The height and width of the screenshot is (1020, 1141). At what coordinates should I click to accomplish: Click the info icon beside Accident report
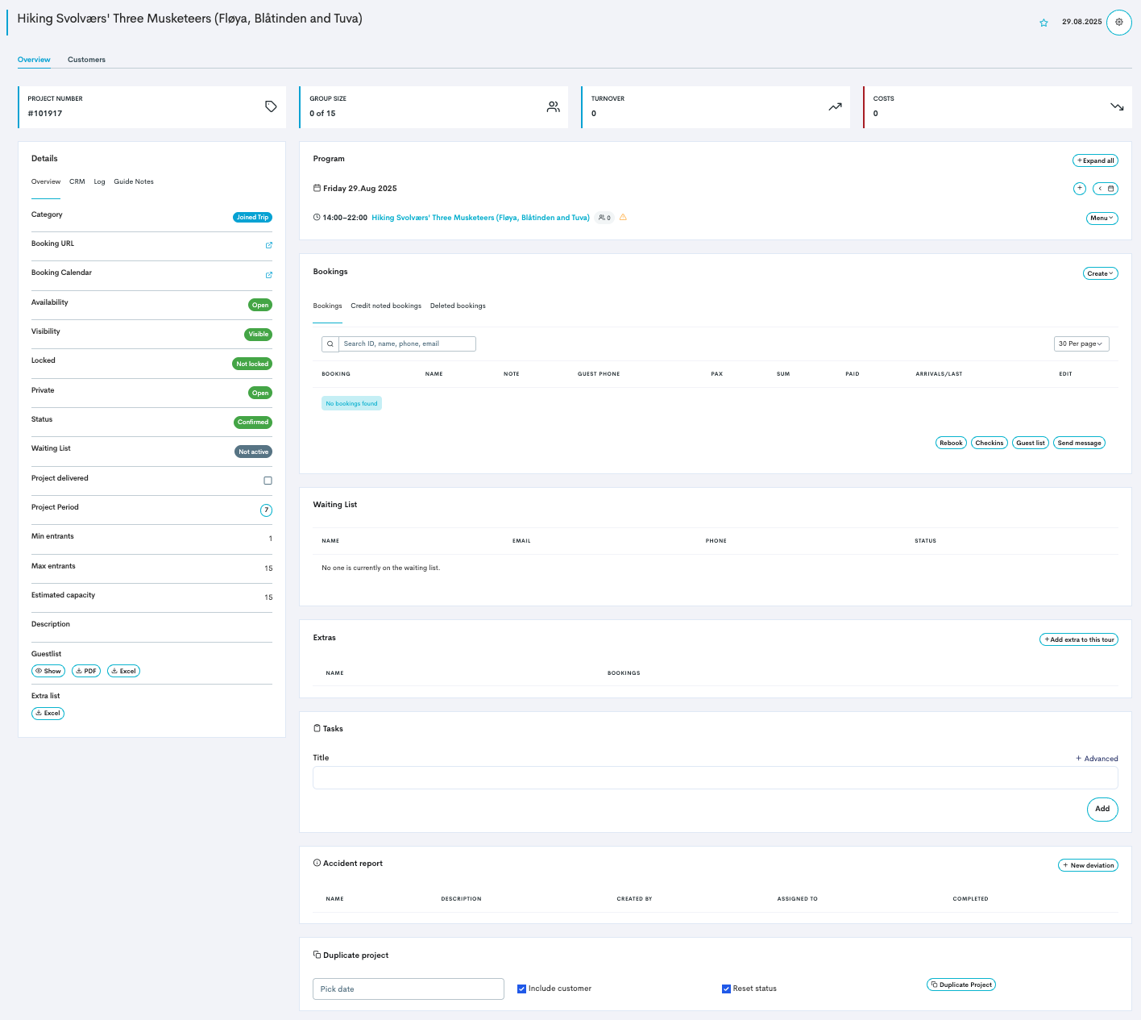point(317,863)
